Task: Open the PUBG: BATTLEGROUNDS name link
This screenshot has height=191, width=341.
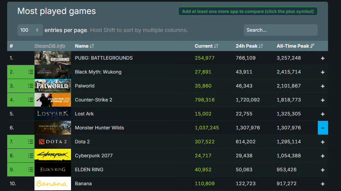Action: click(x=104, y=58)
